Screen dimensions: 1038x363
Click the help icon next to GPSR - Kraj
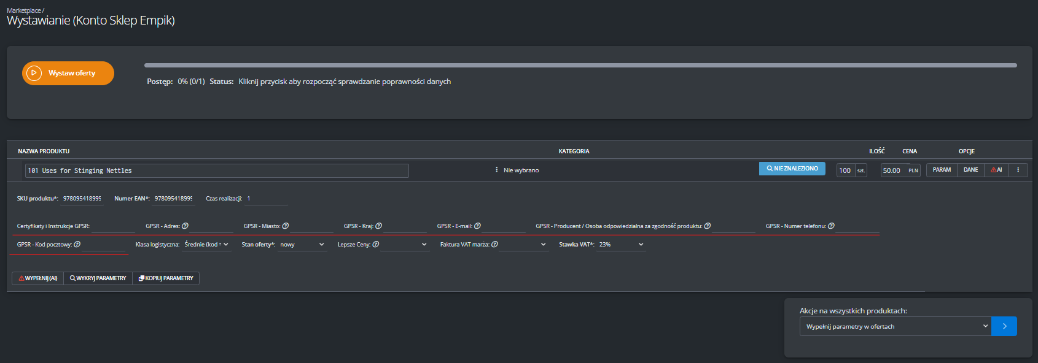pyautogui.click(x=378, y=226)
